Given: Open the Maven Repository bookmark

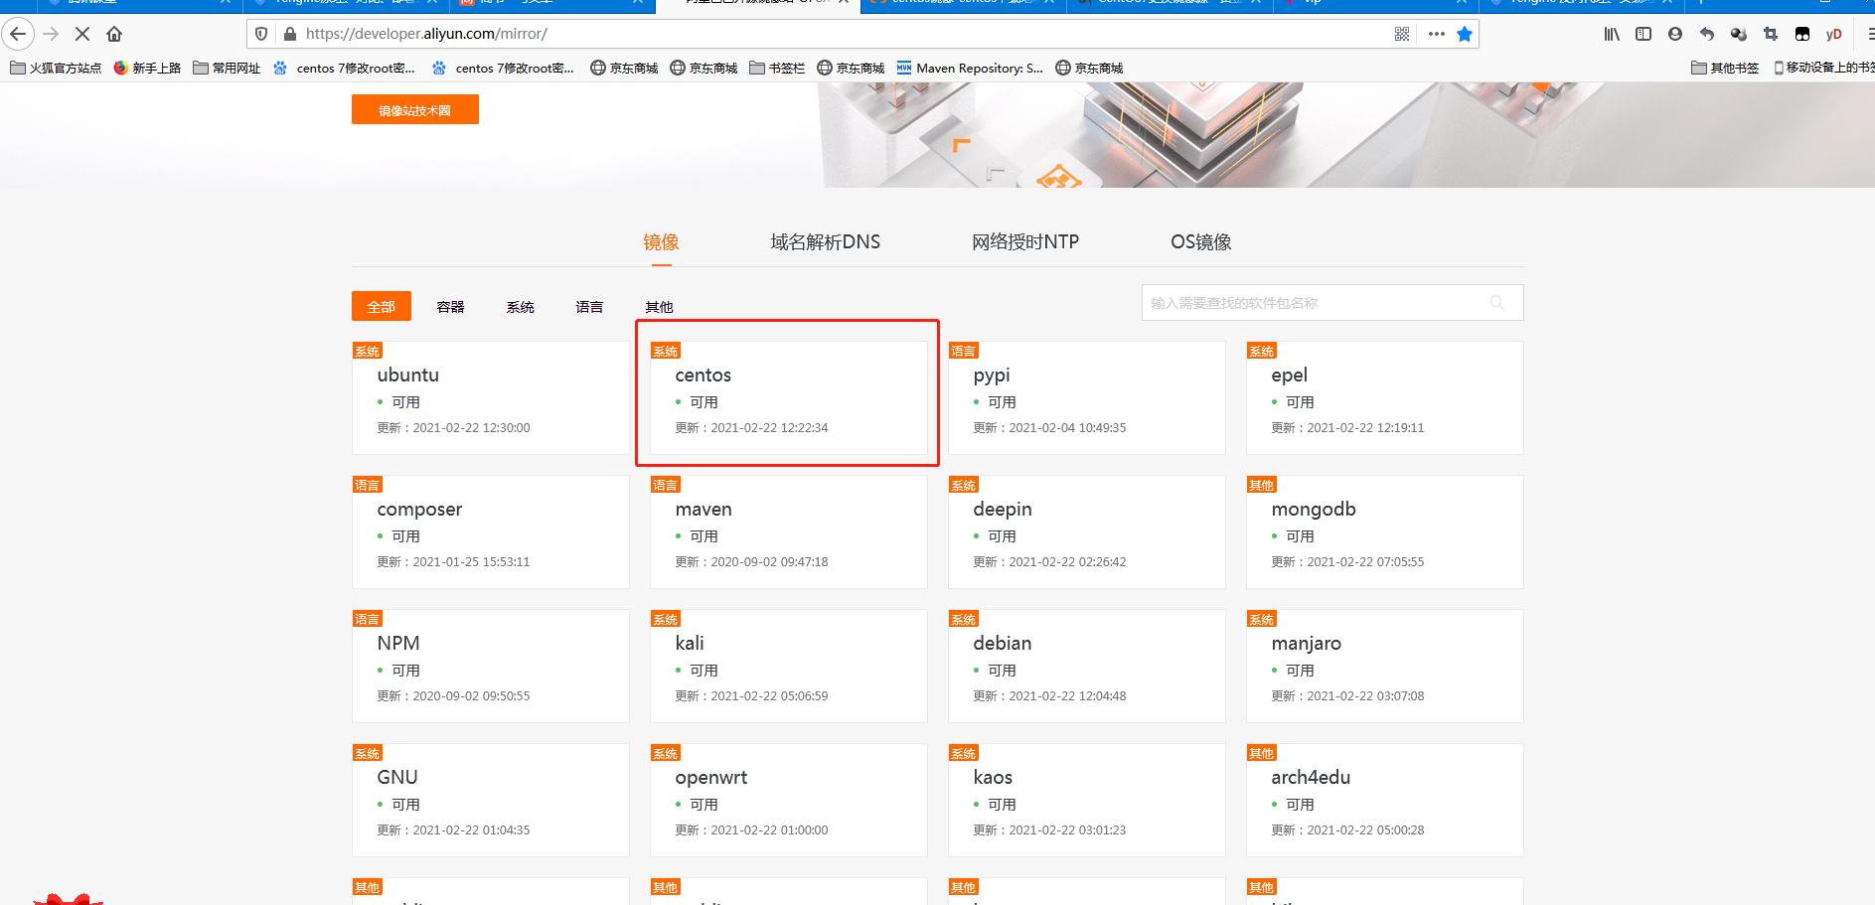Looking at the screenshot, I should click(x=970, y=68).
